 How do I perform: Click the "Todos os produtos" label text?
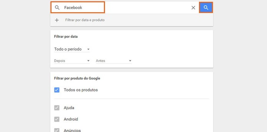pyautogui.click(x=81, y=90)
